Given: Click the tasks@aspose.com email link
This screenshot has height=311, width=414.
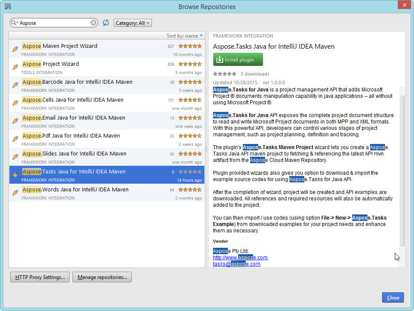Looking at the screenshot, I should tap(236, 264).
